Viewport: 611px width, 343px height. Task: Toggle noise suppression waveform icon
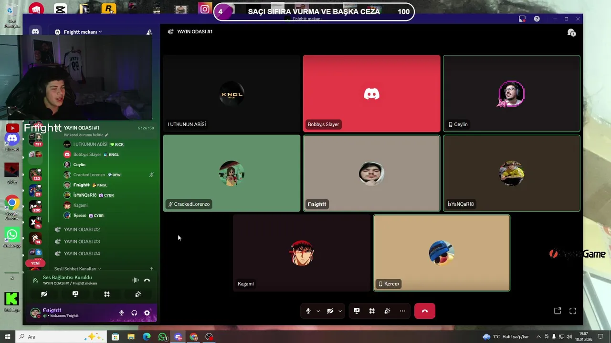click(x=136, y=280)
